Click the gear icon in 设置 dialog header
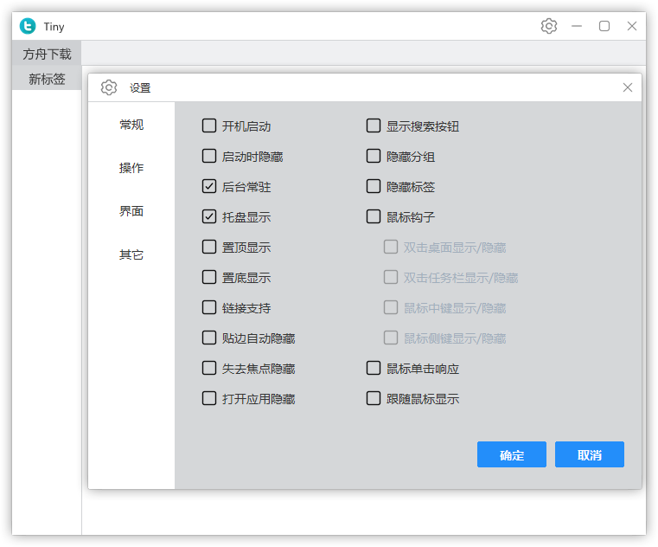This screenshot has width=658, height=547. pos(109,87)
